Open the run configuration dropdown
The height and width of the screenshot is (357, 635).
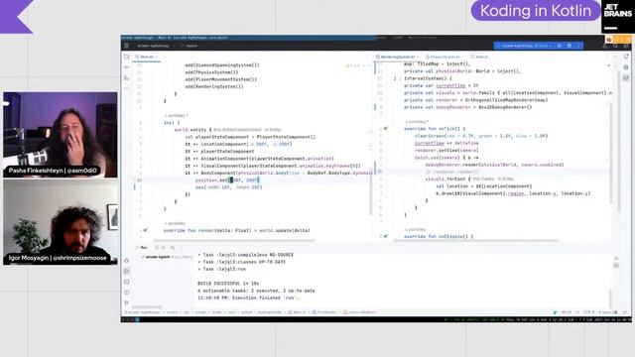pos(525,46)
